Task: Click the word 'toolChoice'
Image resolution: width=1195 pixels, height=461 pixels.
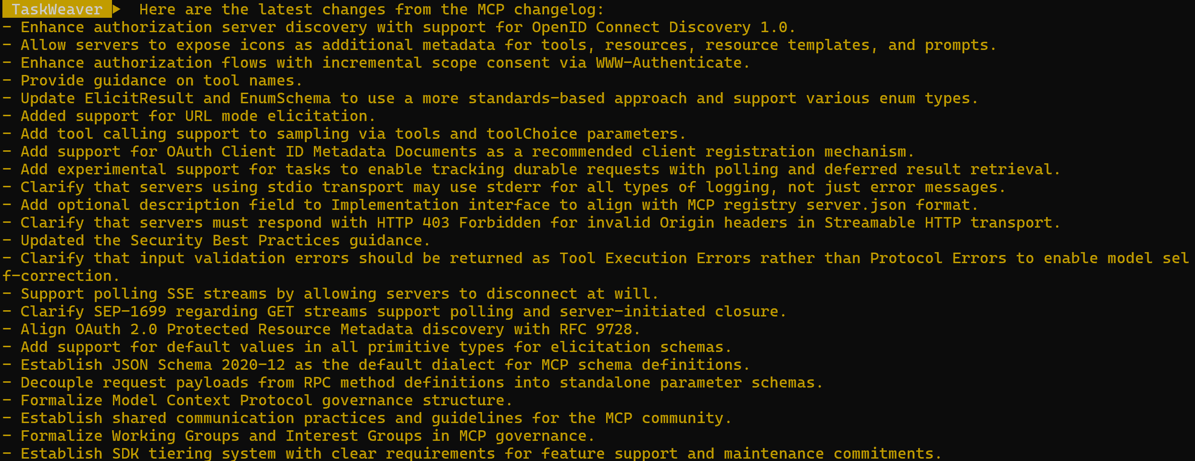Action: [532, 134]
